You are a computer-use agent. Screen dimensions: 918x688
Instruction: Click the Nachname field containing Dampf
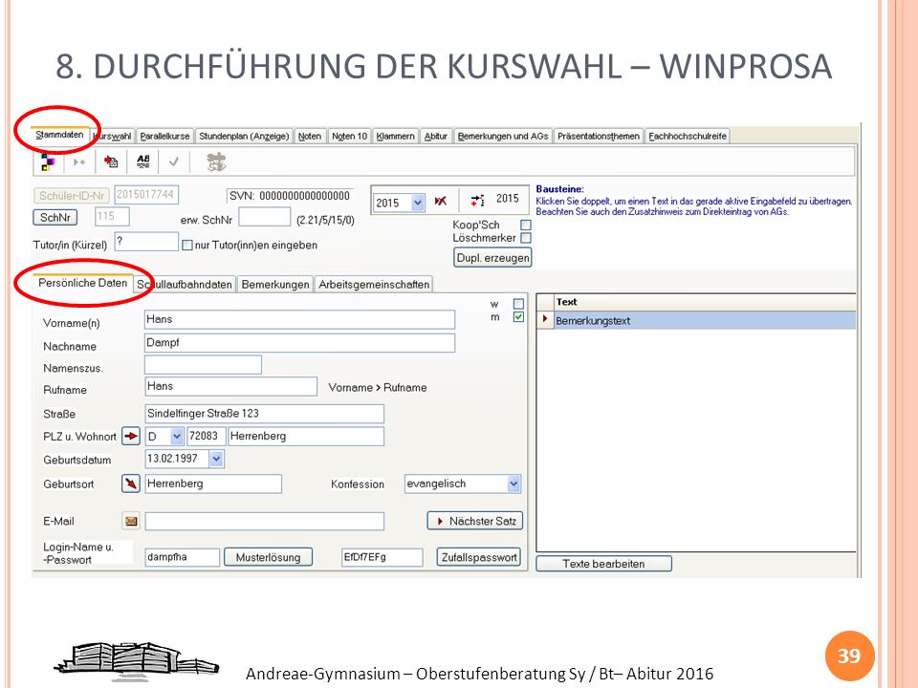(299, 343)
